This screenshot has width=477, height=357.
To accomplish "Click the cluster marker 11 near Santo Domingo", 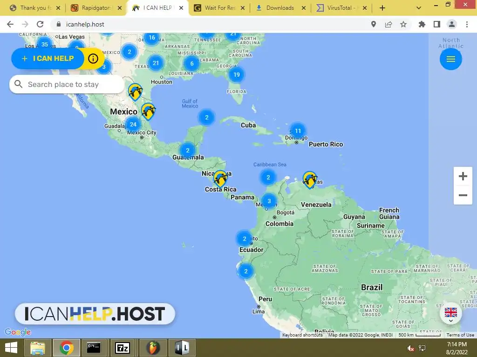I will click(298, 131).
